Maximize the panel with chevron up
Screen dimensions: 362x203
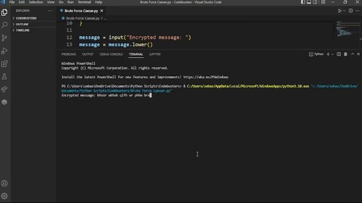[352, 54]
